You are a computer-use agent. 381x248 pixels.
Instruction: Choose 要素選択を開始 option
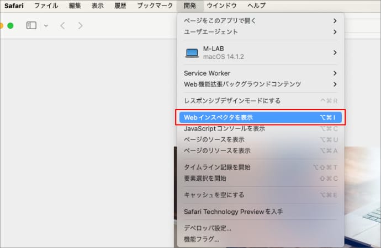(205, 179)
